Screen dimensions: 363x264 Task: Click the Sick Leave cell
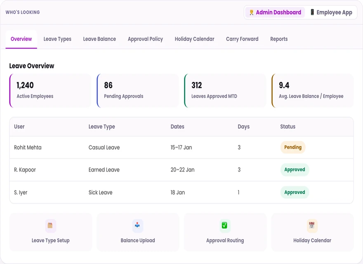coord(101,193)
